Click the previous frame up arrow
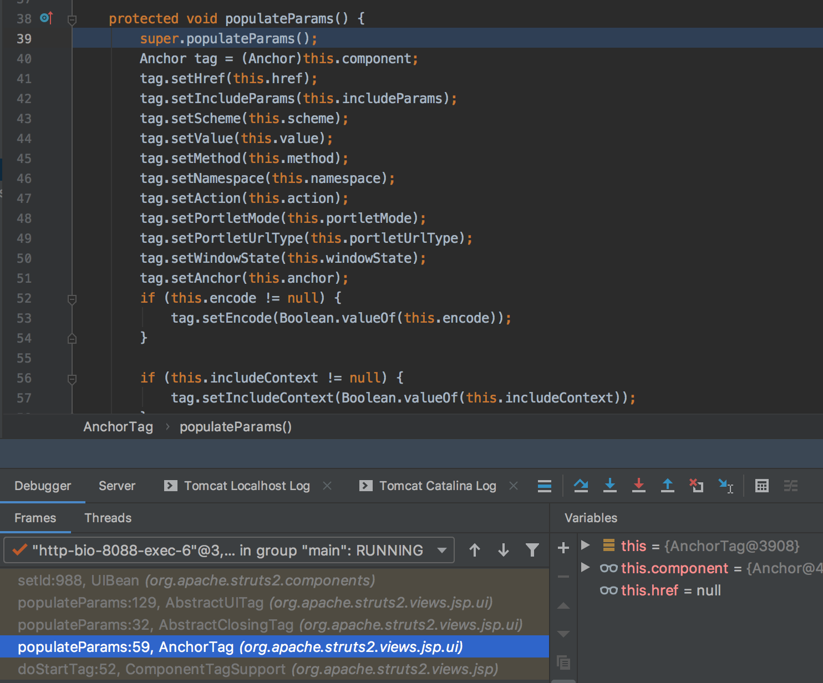Image resolution: width=823 pixels, height=683 pixels. [x=475, y=550]
